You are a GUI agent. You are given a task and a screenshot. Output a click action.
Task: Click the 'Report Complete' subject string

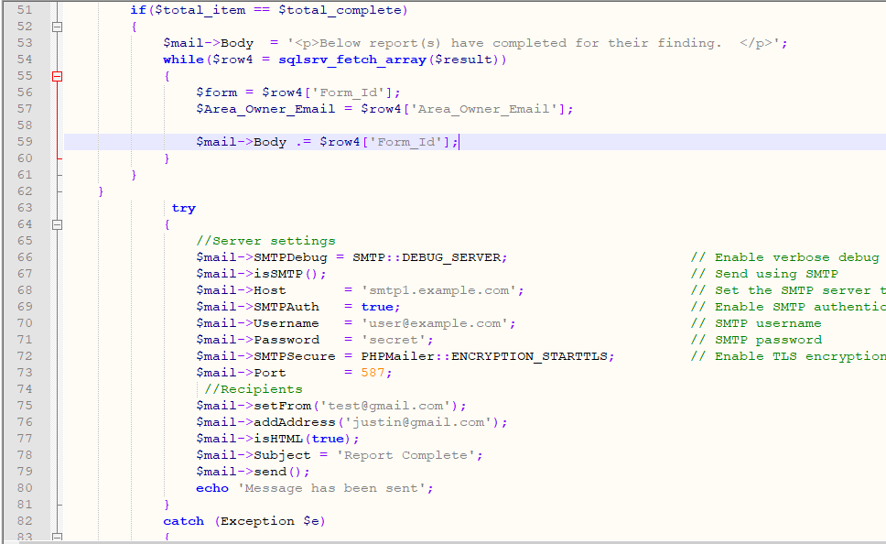[405, 455]
